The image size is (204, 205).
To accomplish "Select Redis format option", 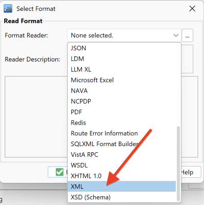I will 122,122.
